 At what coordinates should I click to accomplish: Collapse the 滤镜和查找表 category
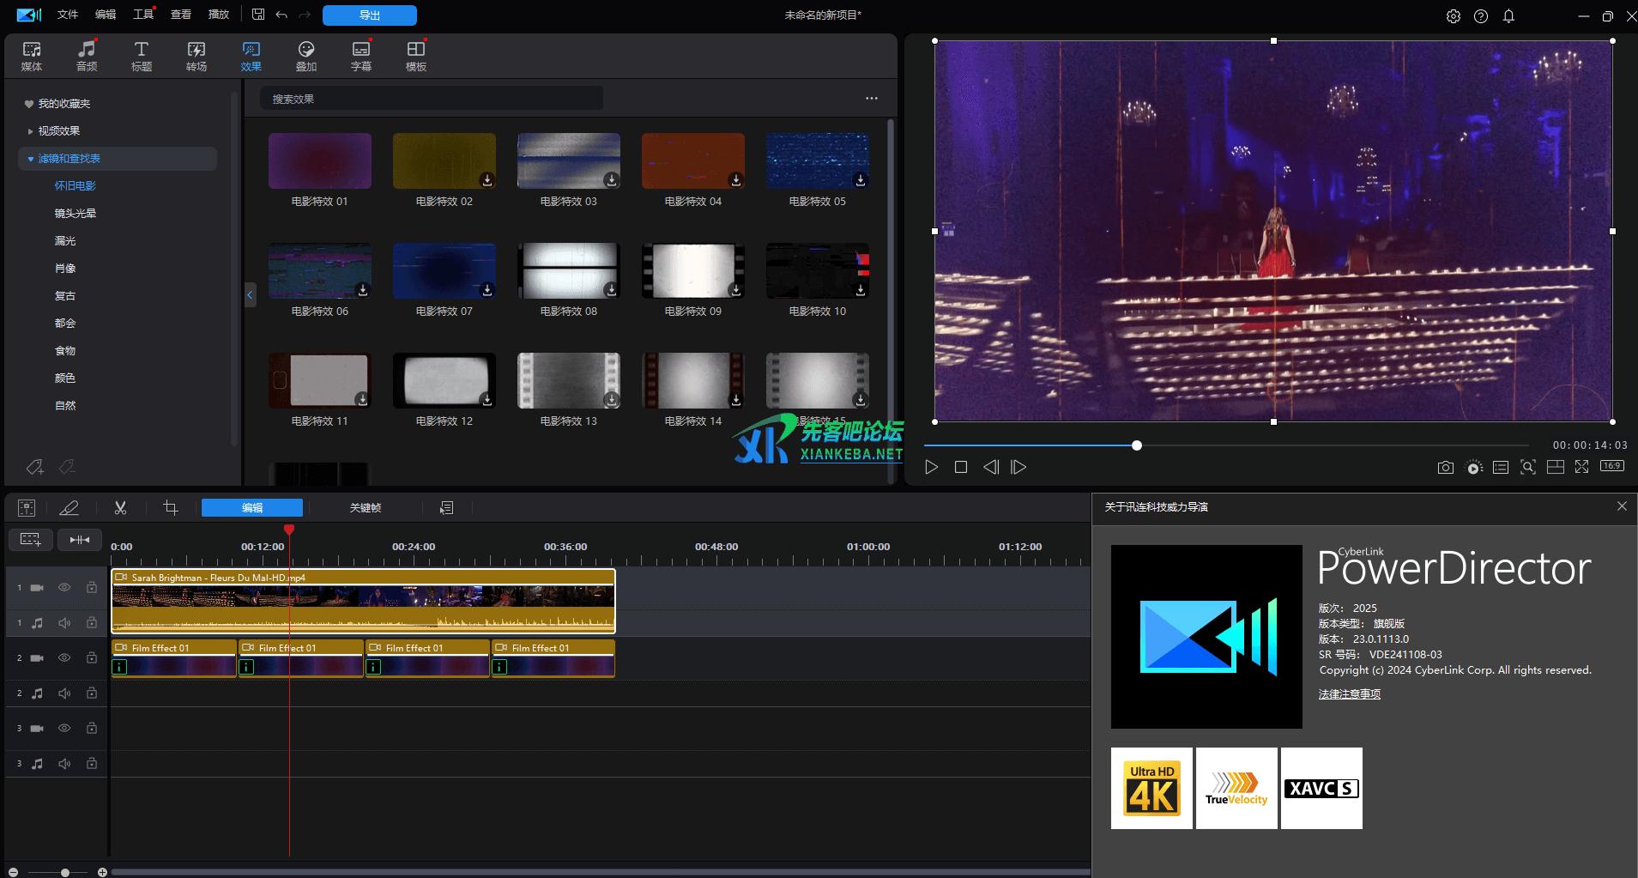31,159
